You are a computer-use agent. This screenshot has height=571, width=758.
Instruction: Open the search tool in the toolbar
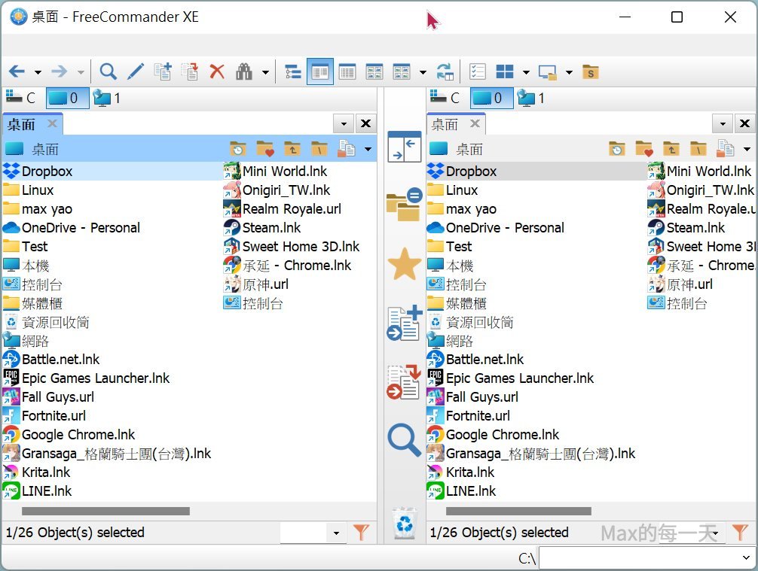tap(108, 71)
